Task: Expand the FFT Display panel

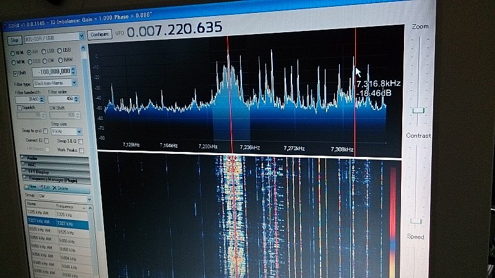Action: click(56, 172)
